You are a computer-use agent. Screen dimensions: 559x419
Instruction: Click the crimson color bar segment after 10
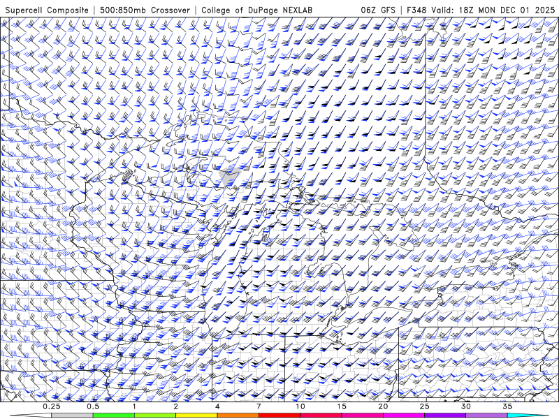point(321,416)
